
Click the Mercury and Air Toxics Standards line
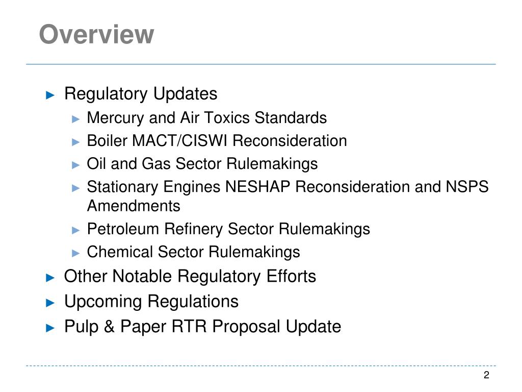tap(206, 118)
